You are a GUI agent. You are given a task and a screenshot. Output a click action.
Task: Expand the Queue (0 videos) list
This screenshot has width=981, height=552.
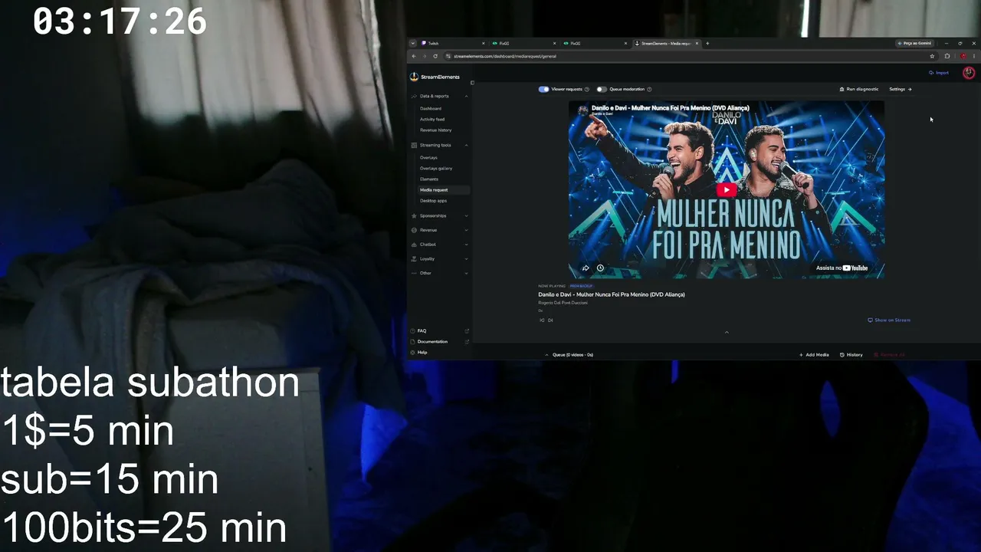[x=569, y=355]
